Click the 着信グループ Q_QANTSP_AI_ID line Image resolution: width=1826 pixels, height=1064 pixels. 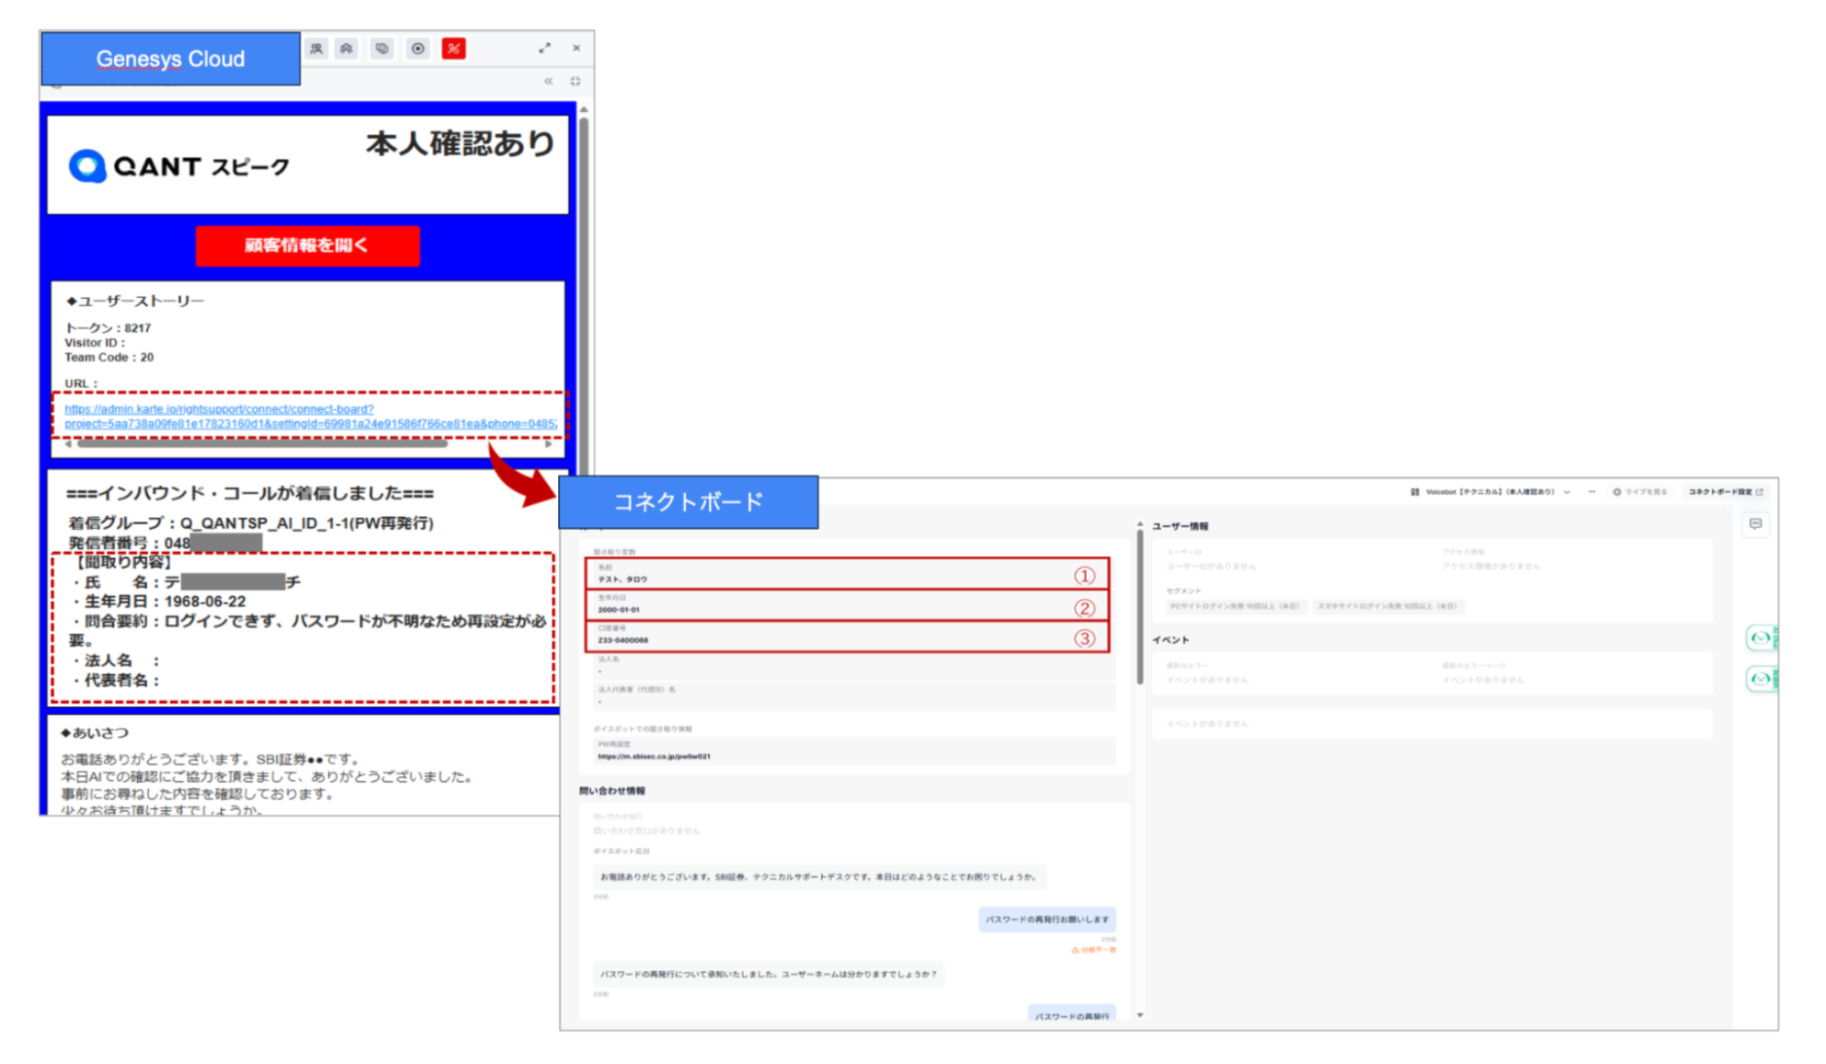pos(250,523)
